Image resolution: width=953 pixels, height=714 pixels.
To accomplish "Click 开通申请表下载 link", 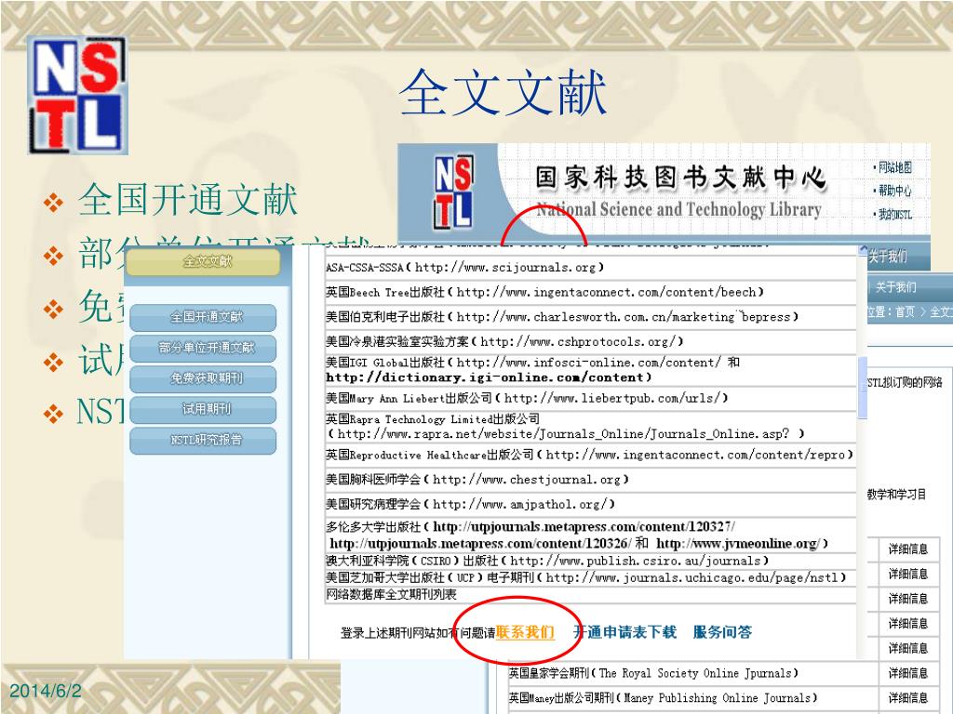I will point(624,632).
